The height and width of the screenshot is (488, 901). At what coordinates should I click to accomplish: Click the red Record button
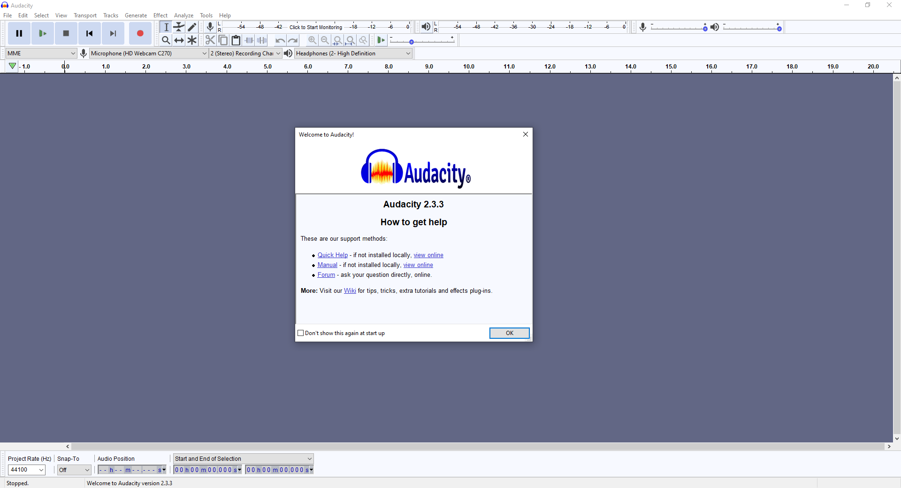point(140,33)
